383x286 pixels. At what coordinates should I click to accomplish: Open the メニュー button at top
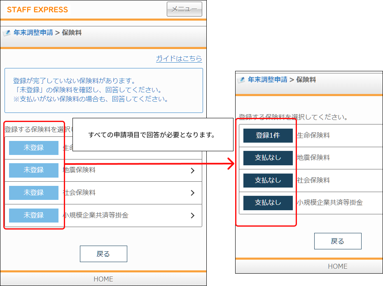(184, 9)
